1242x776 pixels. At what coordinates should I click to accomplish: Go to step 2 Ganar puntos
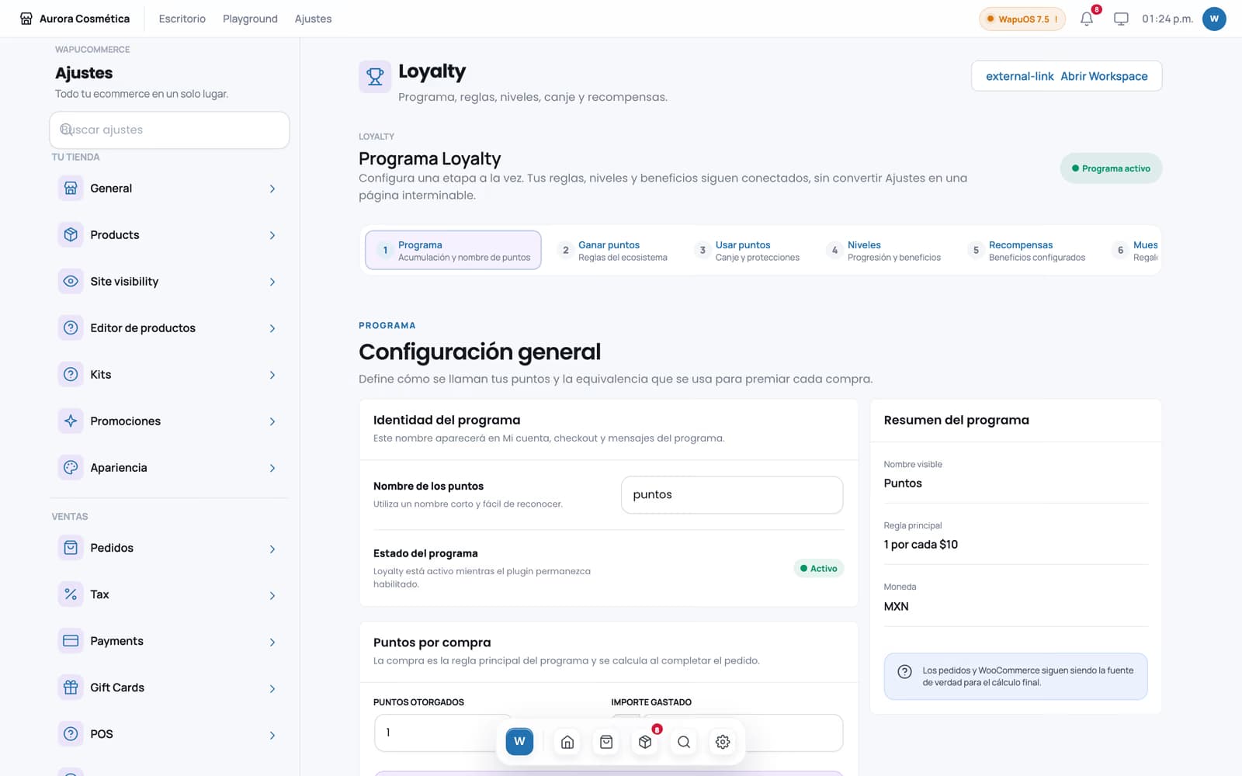click(613, 250)
